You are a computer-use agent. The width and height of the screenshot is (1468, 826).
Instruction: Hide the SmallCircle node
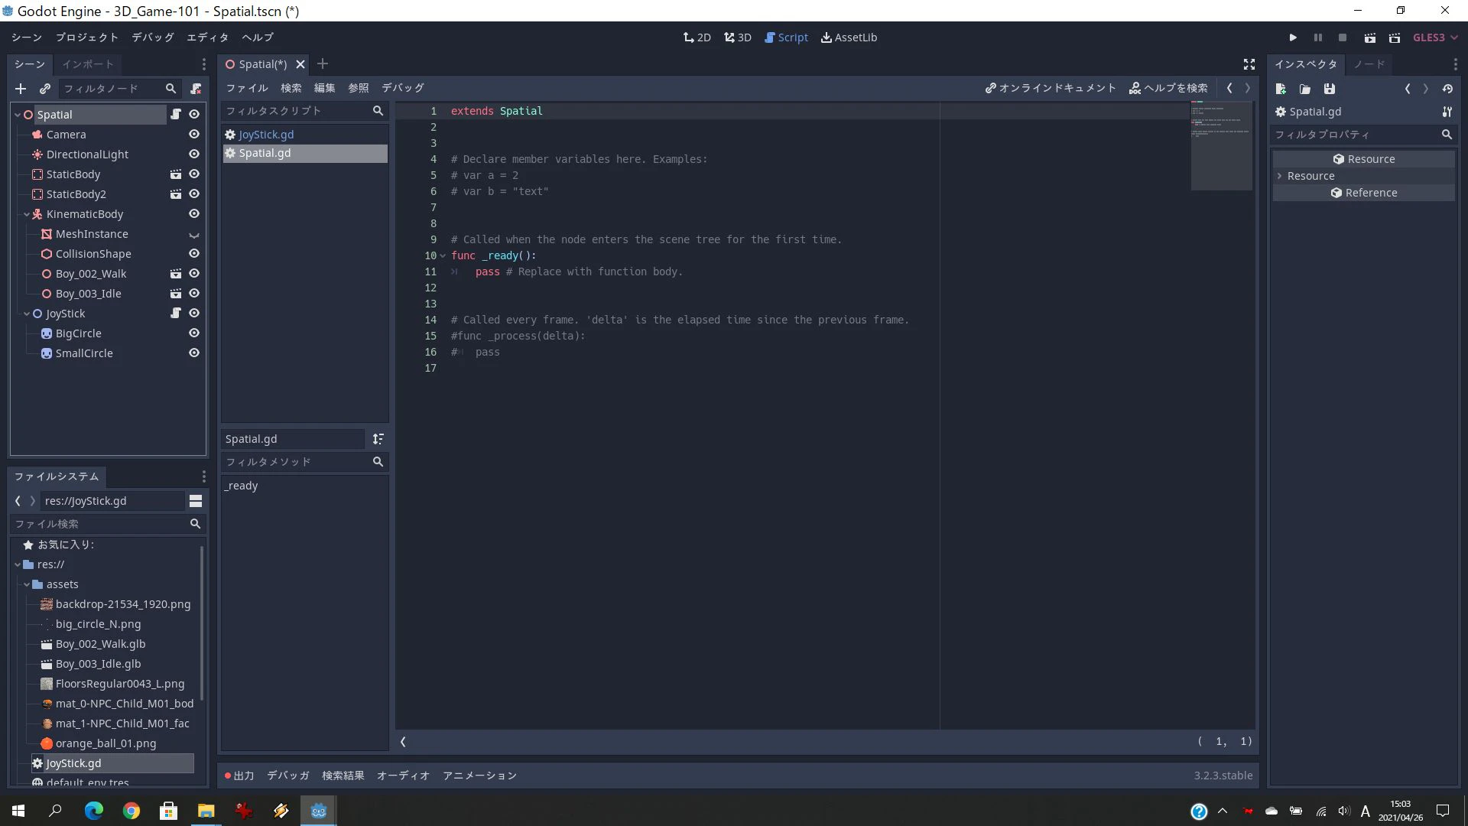pyautogui.click(x=194, y=353)
